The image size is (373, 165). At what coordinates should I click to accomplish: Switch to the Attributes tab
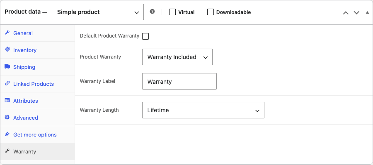[x=38, y=101]
